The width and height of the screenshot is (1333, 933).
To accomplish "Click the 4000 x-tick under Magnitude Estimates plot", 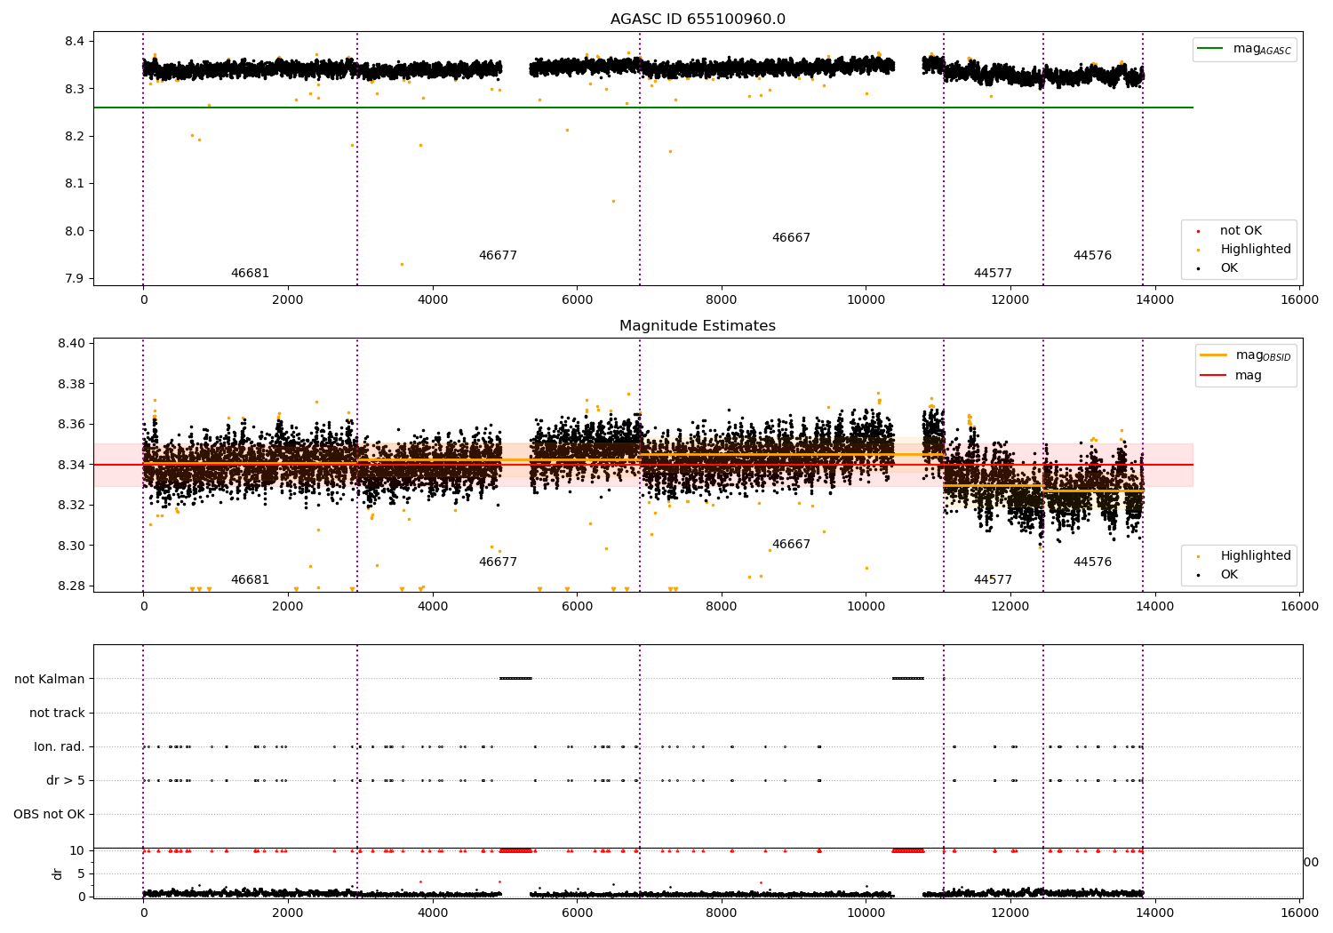I will (x=433, y=607).
